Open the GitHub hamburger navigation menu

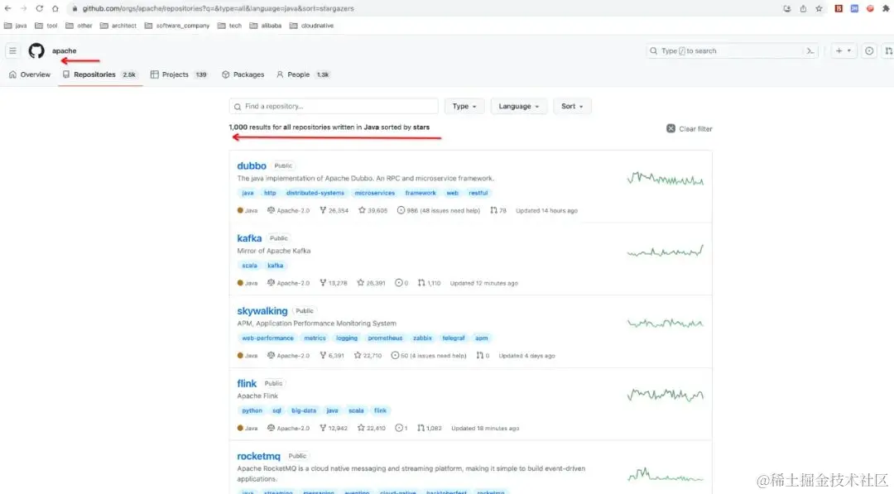12,50
